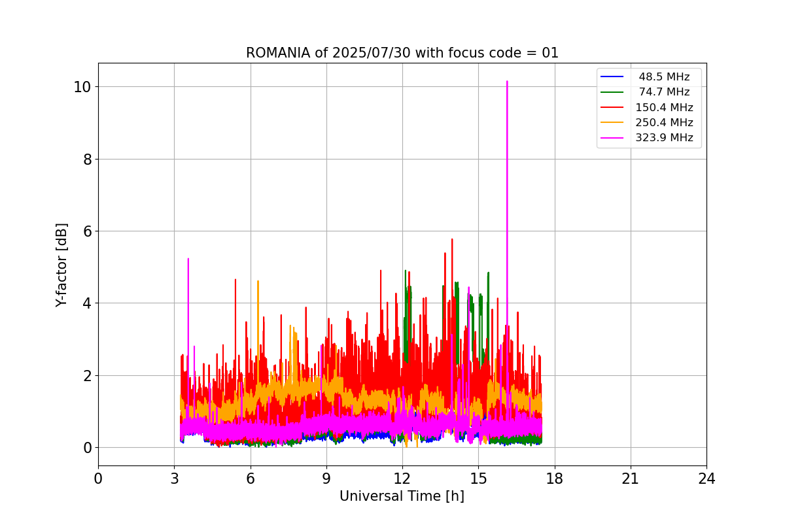Click the tallest magenta spike peak above 10 dB
This screenshot has height=523, width=785.
507,82
